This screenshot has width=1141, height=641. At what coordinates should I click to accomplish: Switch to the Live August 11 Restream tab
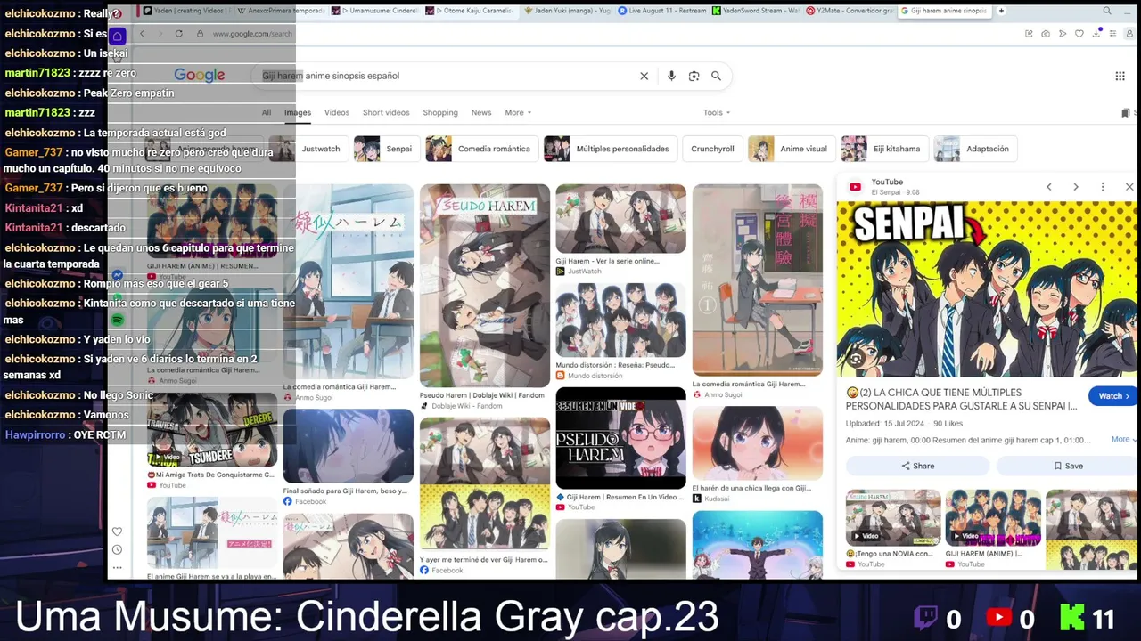(x=661, y=11)
